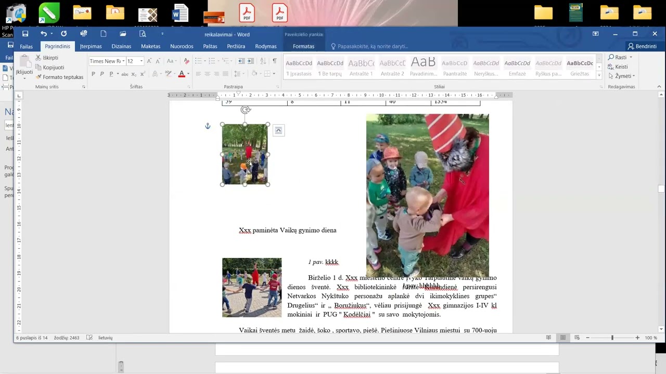Toggle underline formatting
This screenshot has height=374, width=666.
[x=111, y=74]
